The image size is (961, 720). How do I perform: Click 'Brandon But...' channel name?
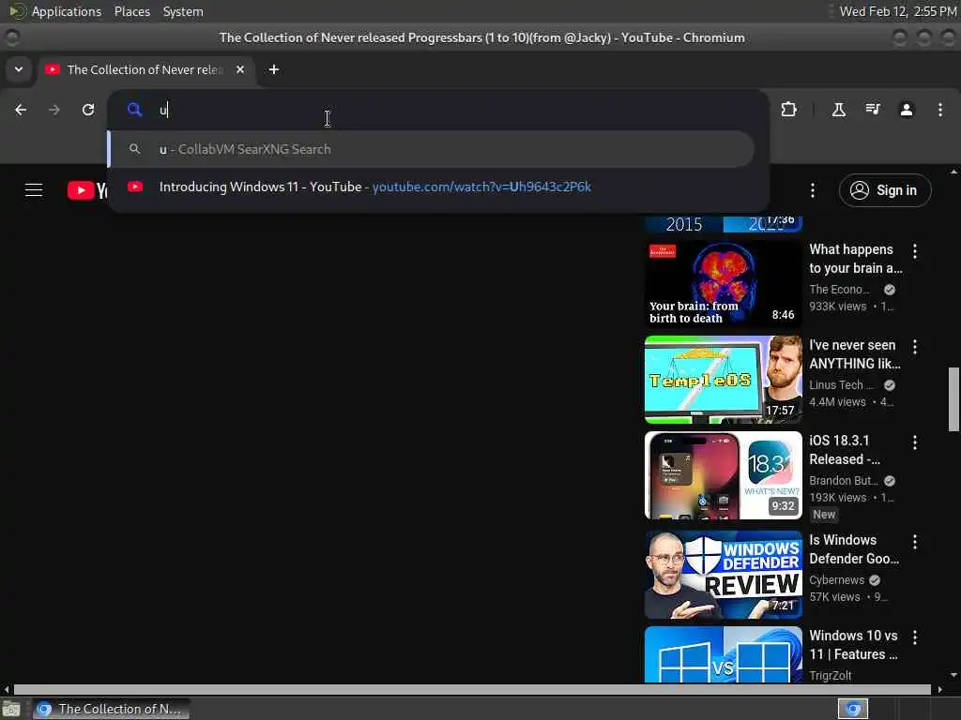coord(844,481)
